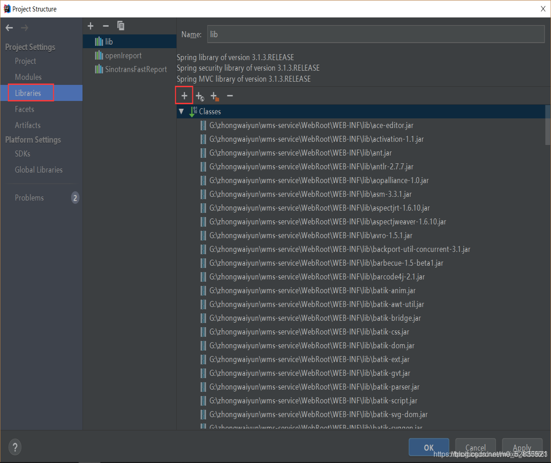The width and height of the screenshot is (551, 463).
Task: Click the classes list vertical scrollbar
Action: pos(548,125)
